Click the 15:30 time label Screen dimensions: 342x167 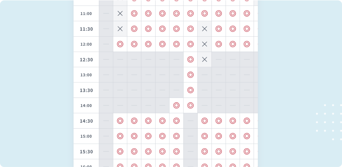86,152
